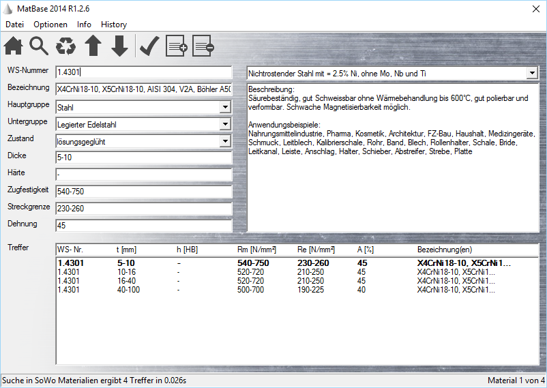Expand the Hauptgruppe dropdown
This screenshot has width=547, height=388.
(x=225, y=107)
